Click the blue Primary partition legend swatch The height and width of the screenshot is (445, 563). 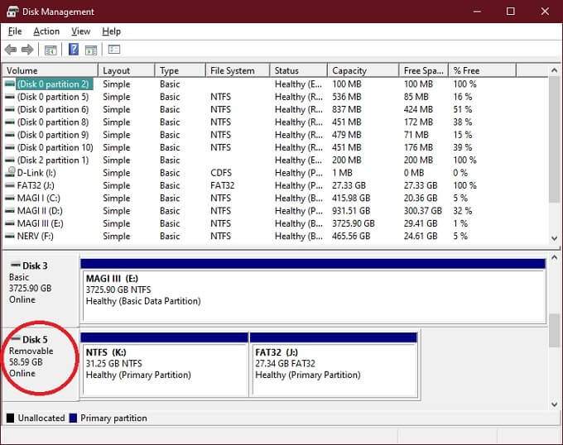click(x=75, y=419)
